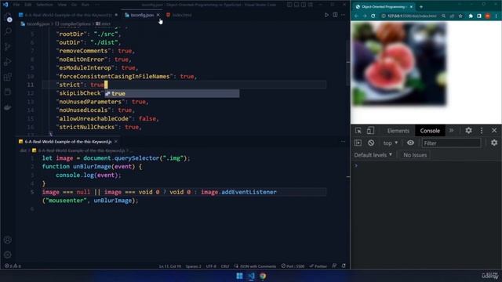The image size is (502, 282).
Task: Open Chrome side panel icon
Action: [479, 16]
